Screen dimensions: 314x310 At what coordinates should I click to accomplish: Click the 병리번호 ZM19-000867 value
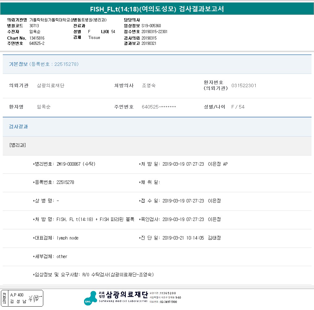tap(76, 164)
